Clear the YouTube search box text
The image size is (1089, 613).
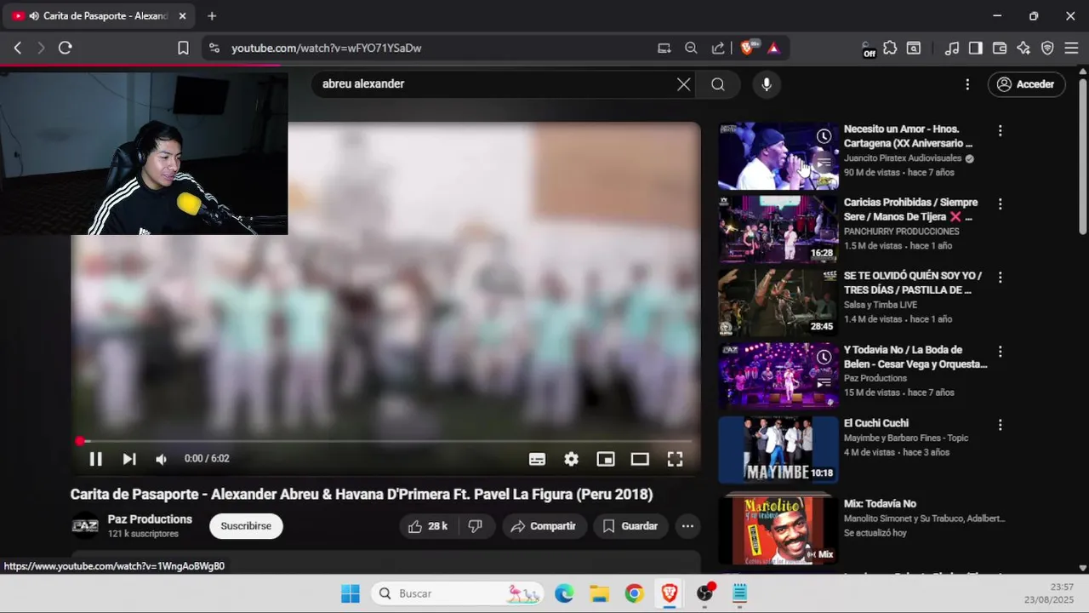point(683,84)
